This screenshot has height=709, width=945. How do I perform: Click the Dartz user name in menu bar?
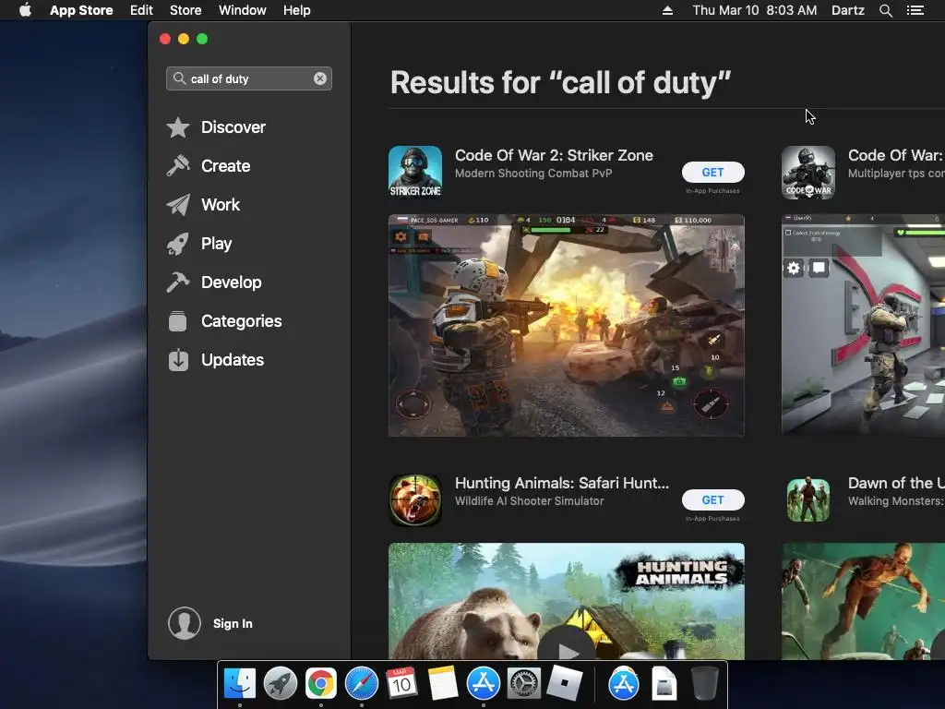point(848,10)
